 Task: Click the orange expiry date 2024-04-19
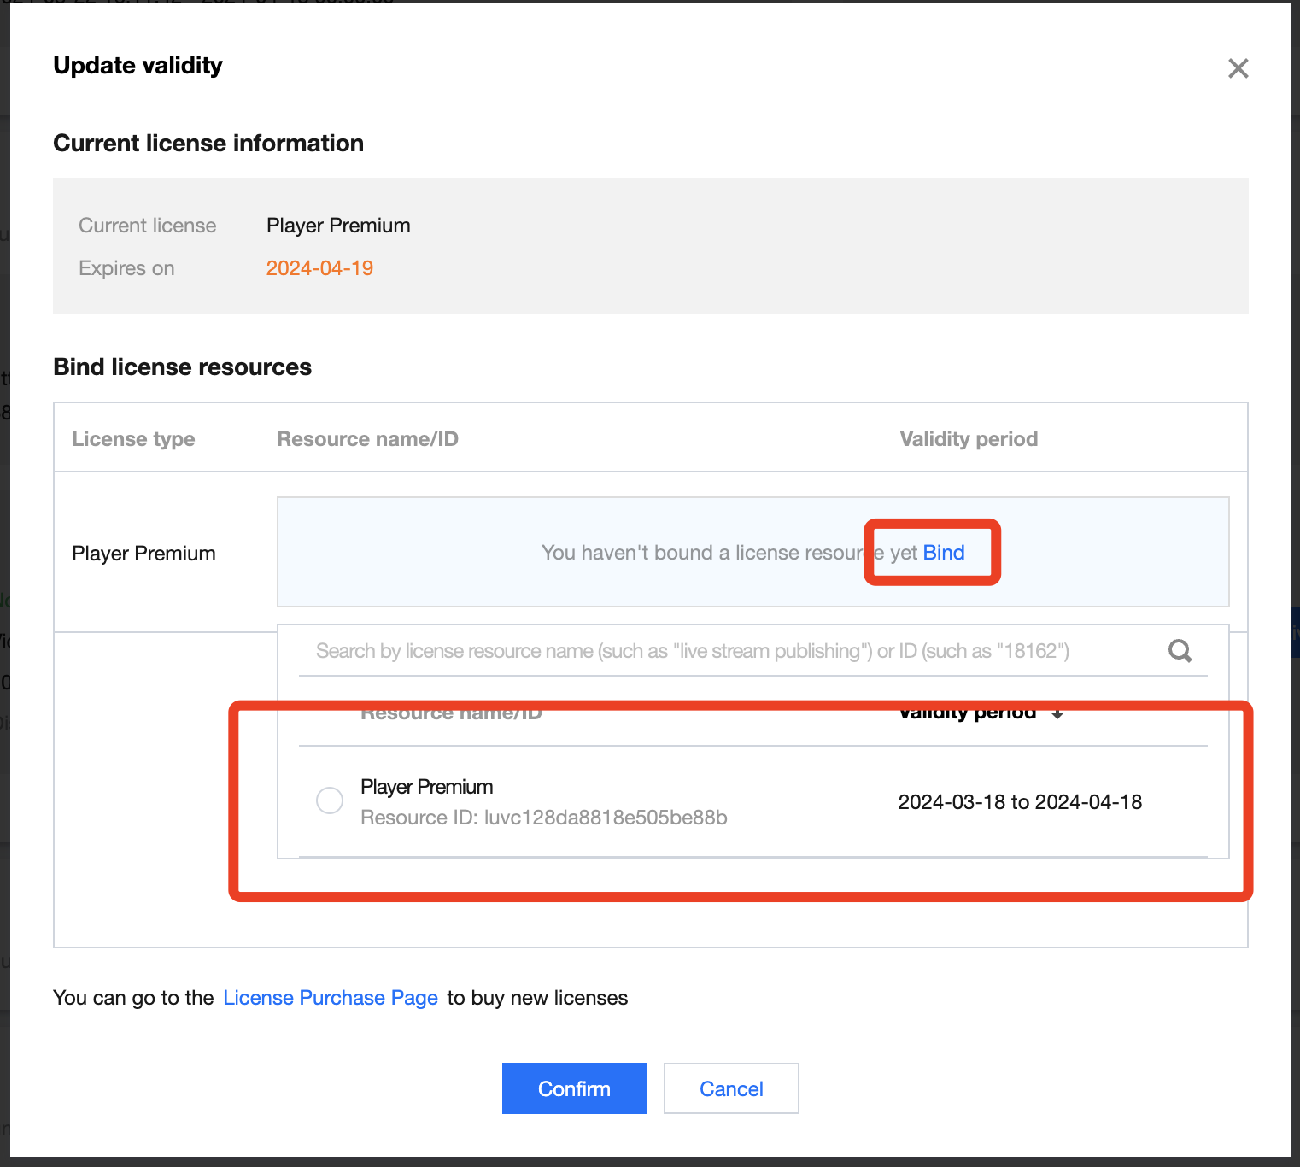[x=319, y=268]
